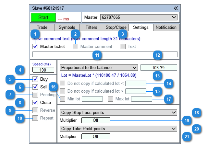Check Do not copy if lot > checkbox

pyautogui.click(x=63, y=91)
